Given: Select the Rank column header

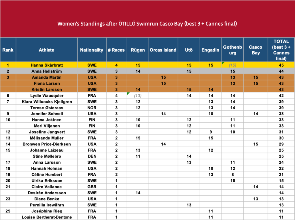Looking at the screenshot, I should pos(8,50).
